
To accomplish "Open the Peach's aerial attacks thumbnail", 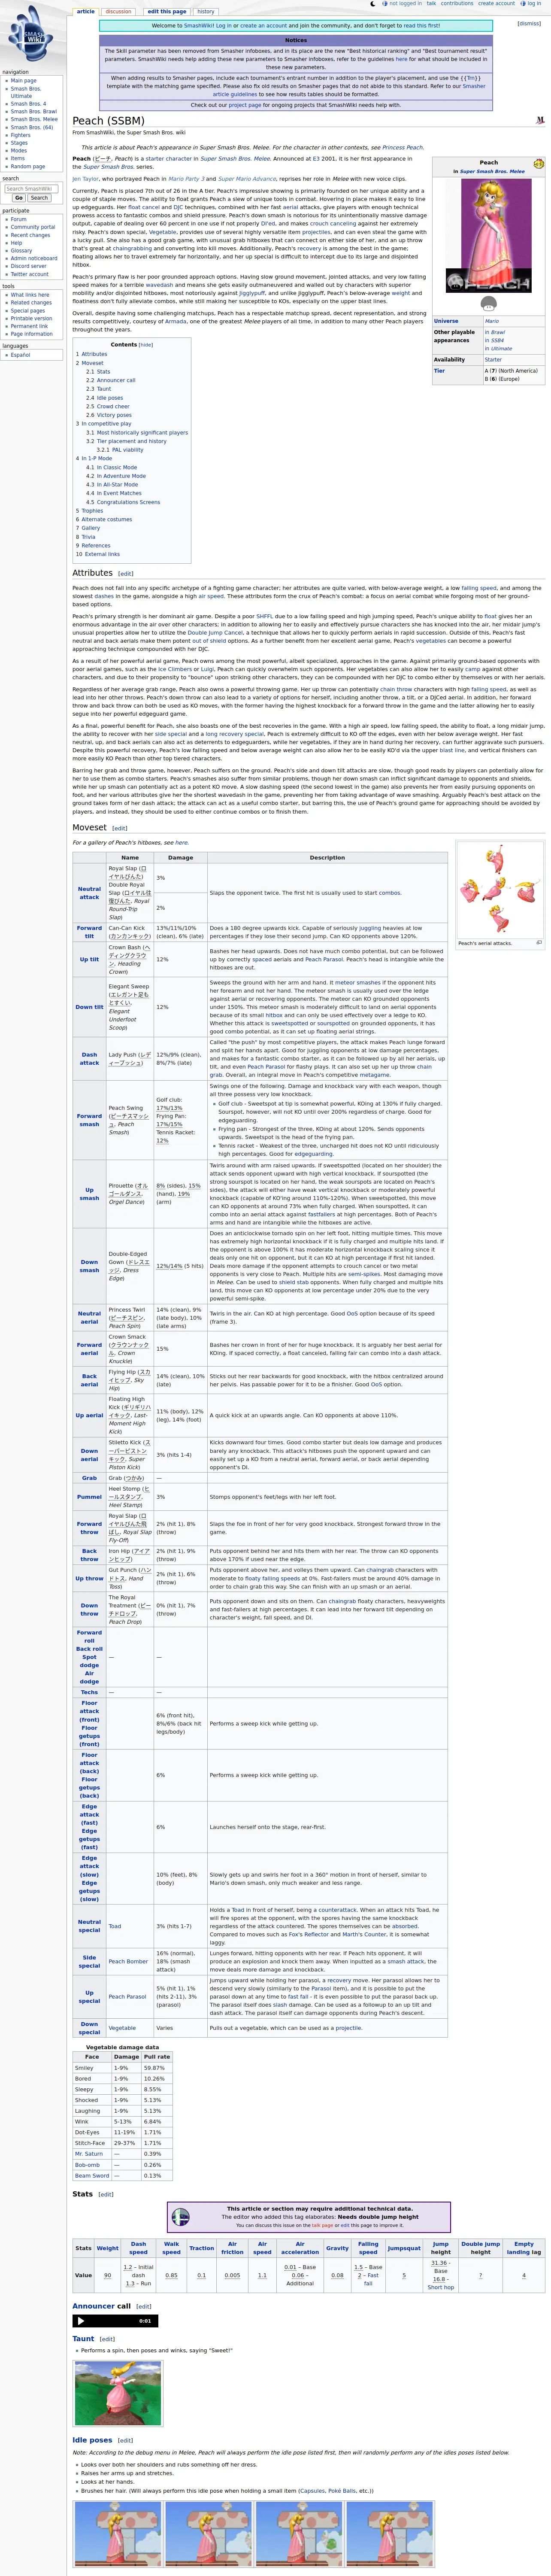I will pyautogui.click(x=500, y=889).
